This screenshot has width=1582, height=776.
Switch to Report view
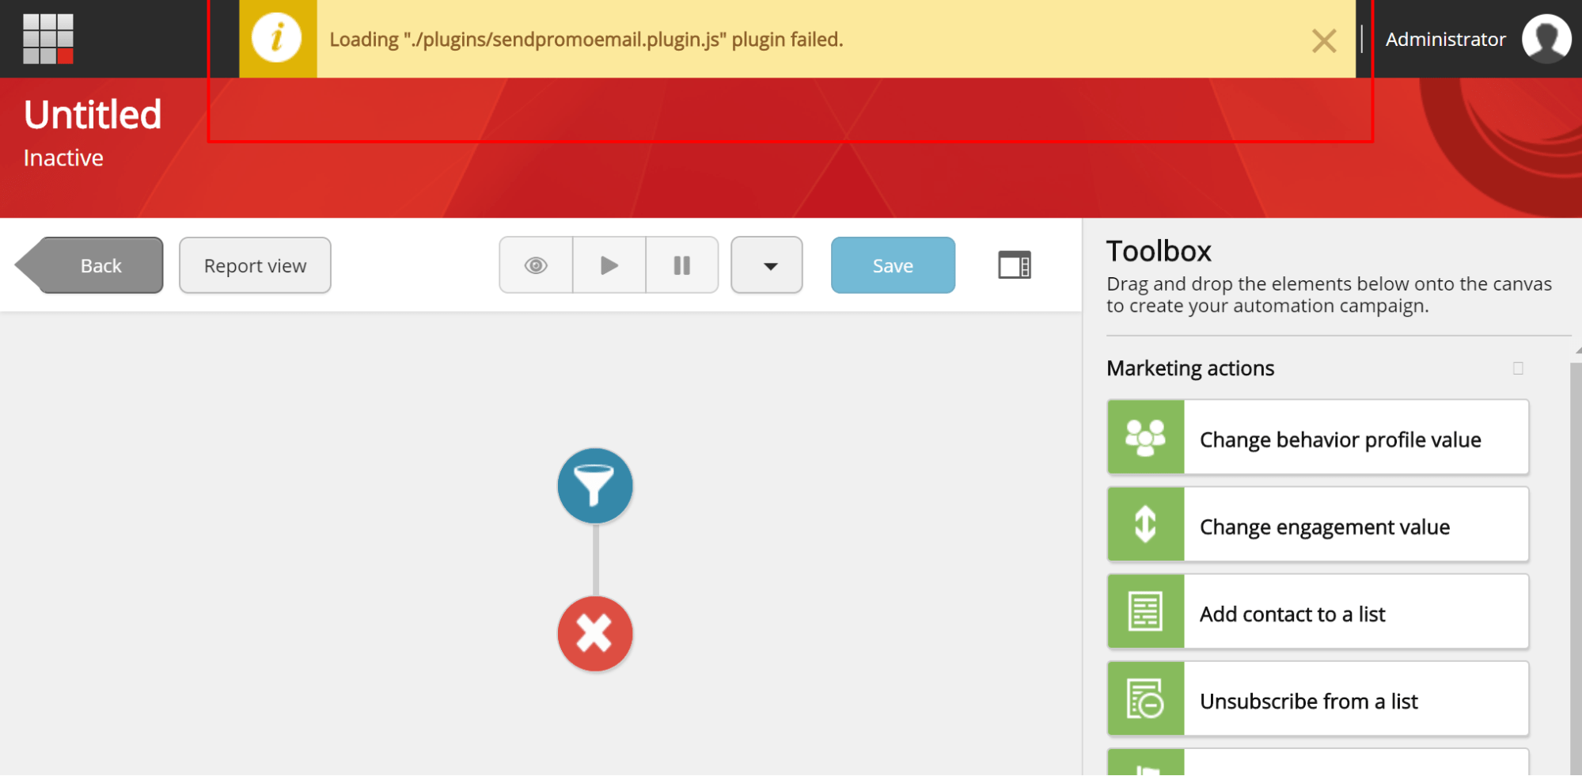click(255, 265)
